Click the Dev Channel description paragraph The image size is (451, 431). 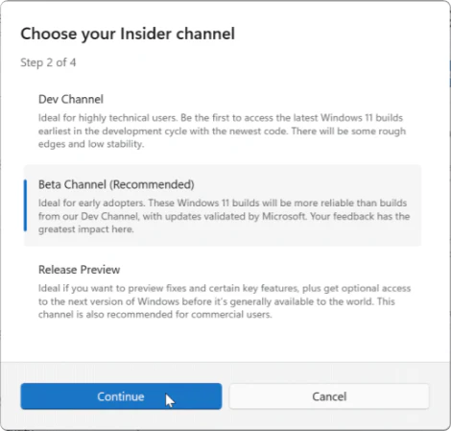tap(222, 131)
